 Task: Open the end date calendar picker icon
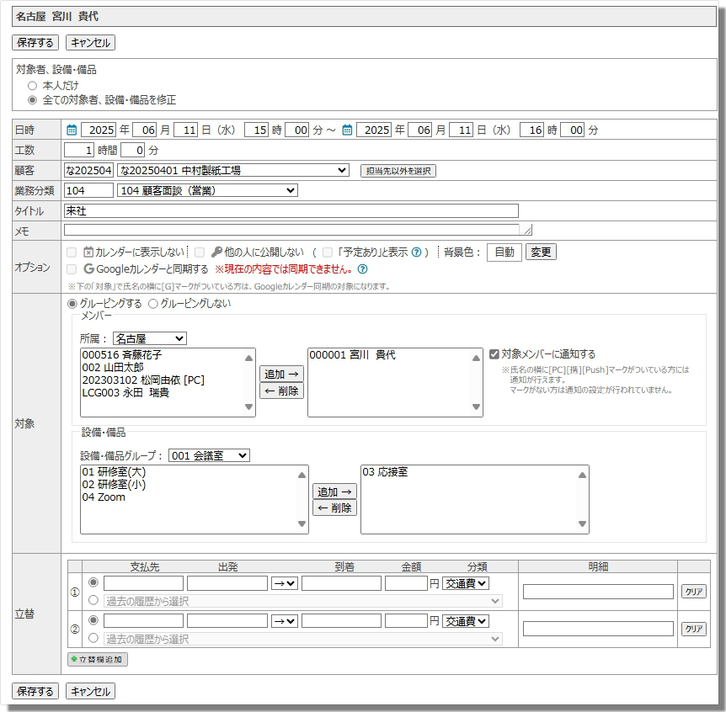point(347,130)
